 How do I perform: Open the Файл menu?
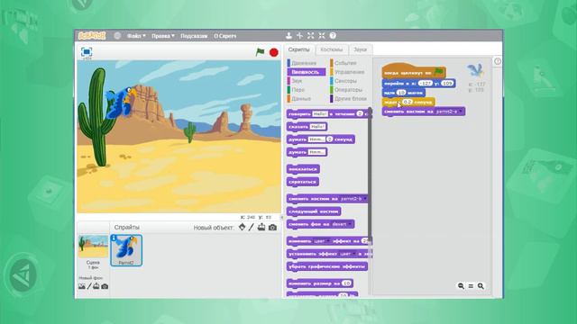pos(136,36)
